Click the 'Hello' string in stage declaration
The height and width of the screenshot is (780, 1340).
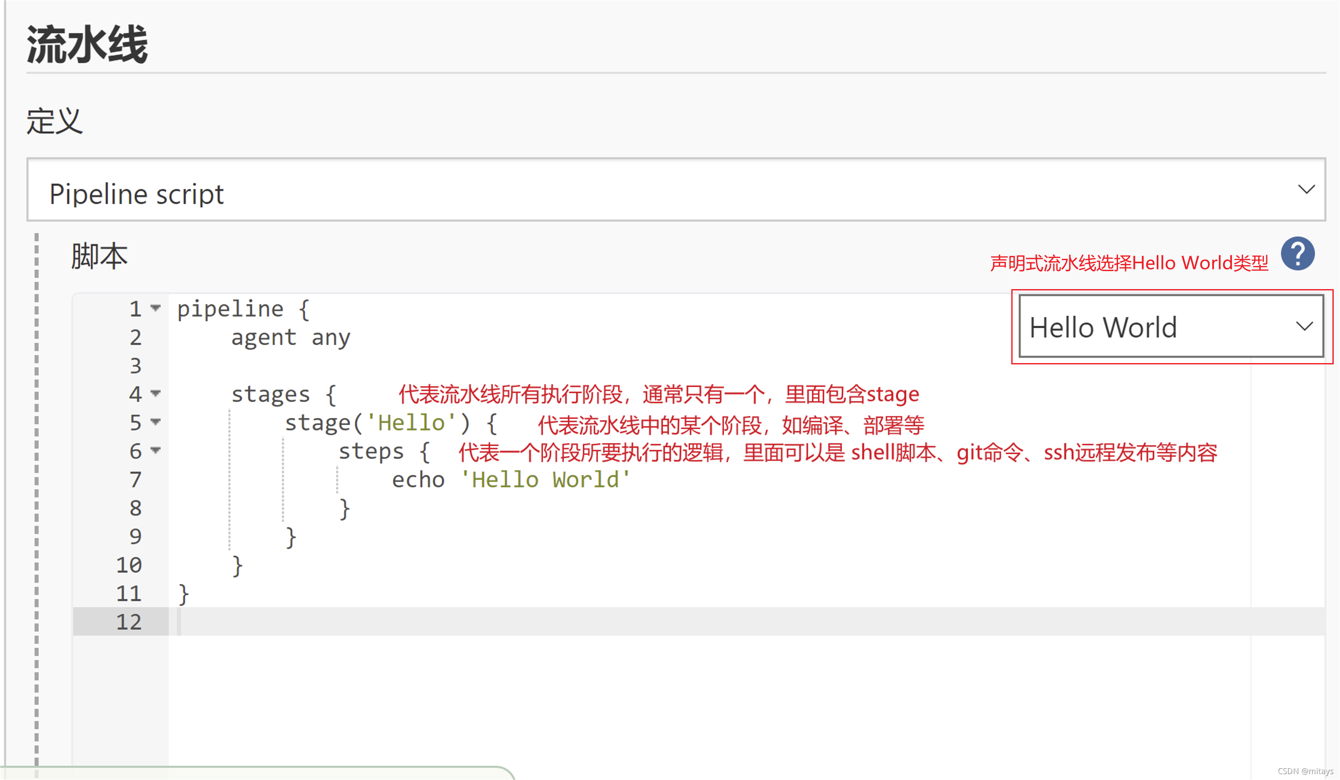pyautogui.click(x=411, y=423)
